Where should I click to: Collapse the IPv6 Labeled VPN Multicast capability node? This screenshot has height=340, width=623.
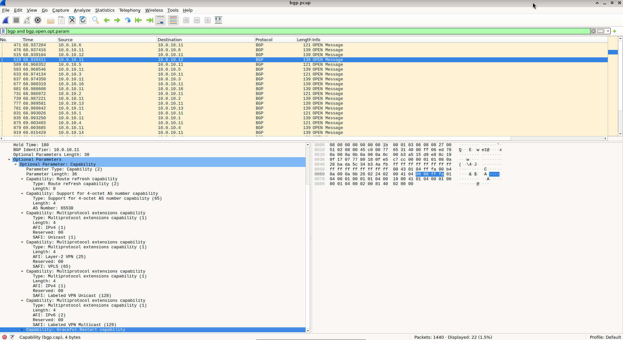(22, 300)
